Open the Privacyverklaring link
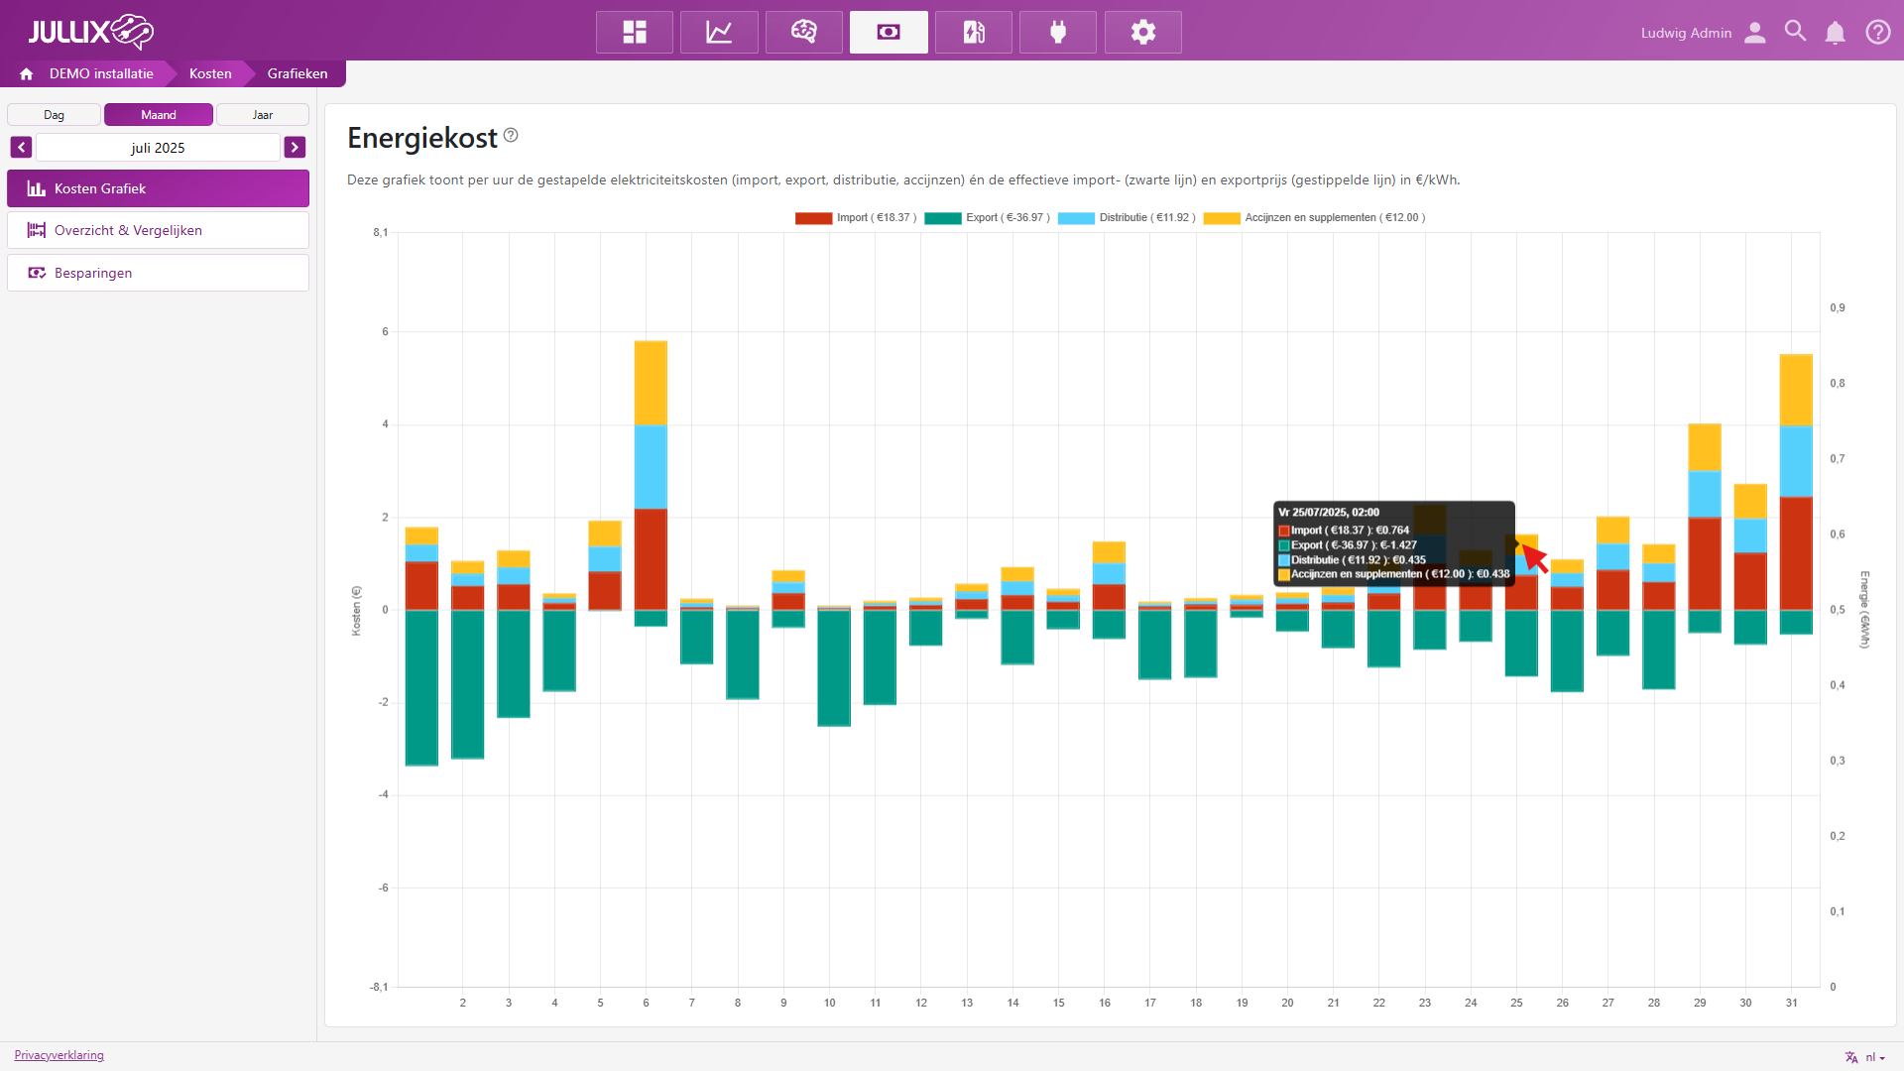 pyautogui.click(x=59, y=1055)
